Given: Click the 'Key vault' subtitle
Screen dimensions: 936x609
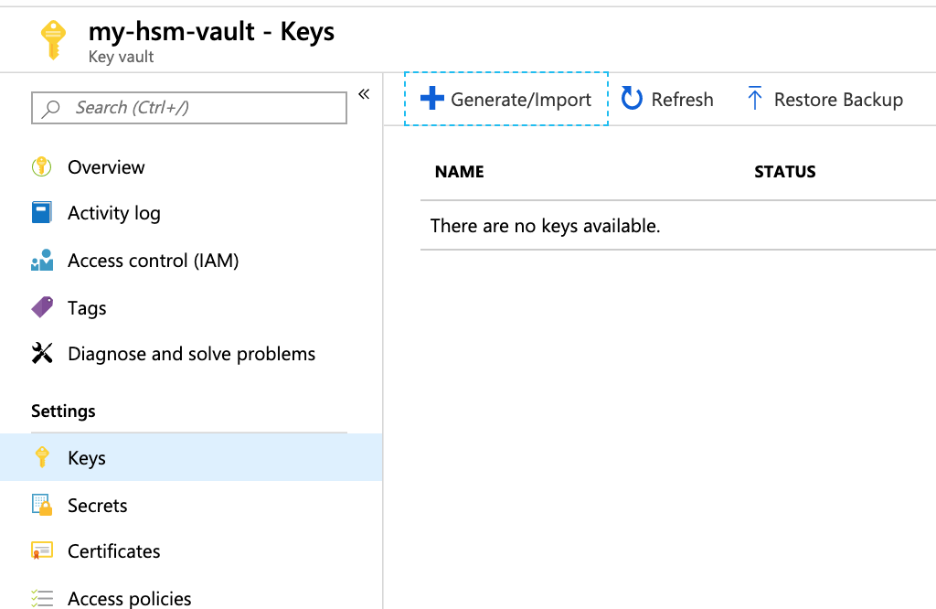Looking at the screenshot, I should [x=122, y=57].
